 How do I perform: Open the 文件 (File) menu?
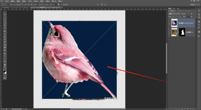[7, 1]
